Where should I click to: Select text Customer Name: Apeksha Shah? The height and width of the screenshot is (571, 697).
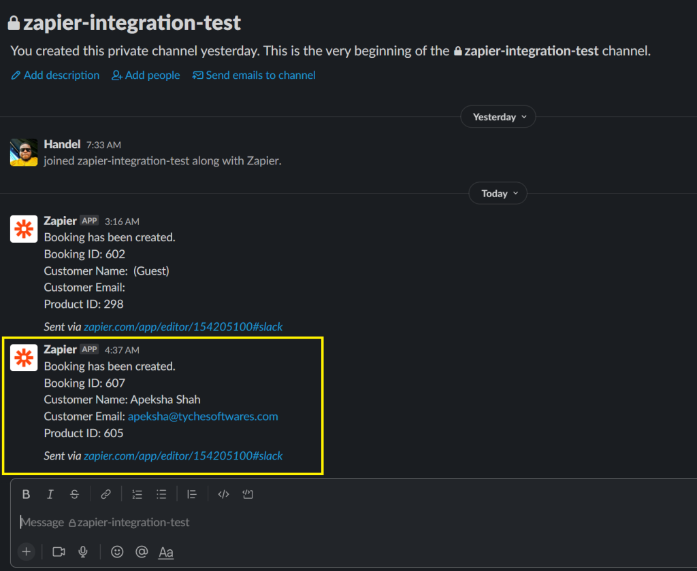(123, 400)
